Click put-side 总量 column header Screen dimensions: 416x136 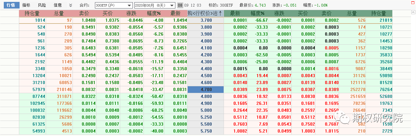click(x=352, y=14)
